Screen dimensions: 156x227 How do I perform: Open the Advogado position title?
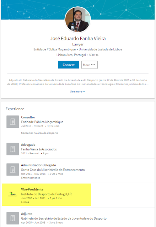tap(28, 145)
